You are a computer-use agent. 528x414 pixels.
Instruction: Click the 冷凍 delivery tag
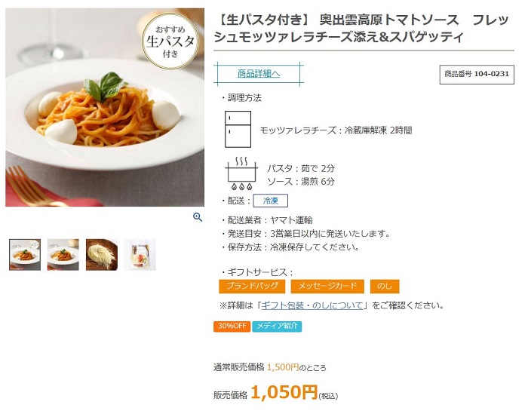(x=270, y=201)
